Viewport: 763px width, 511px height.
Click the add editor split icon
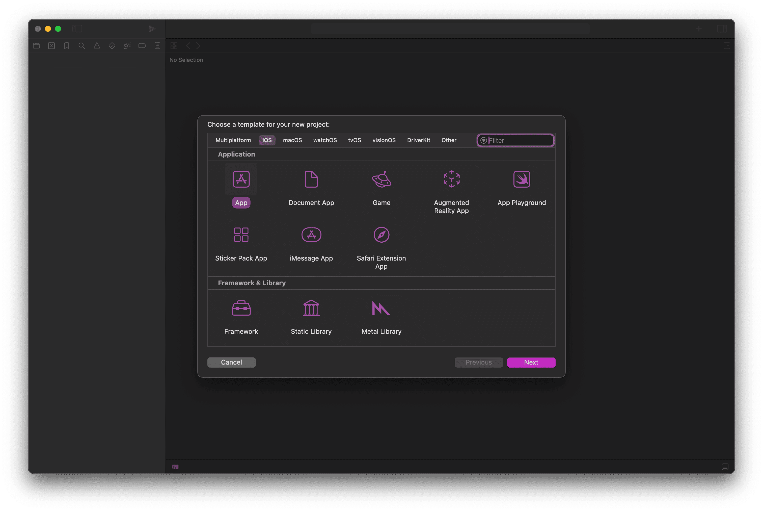726,46
